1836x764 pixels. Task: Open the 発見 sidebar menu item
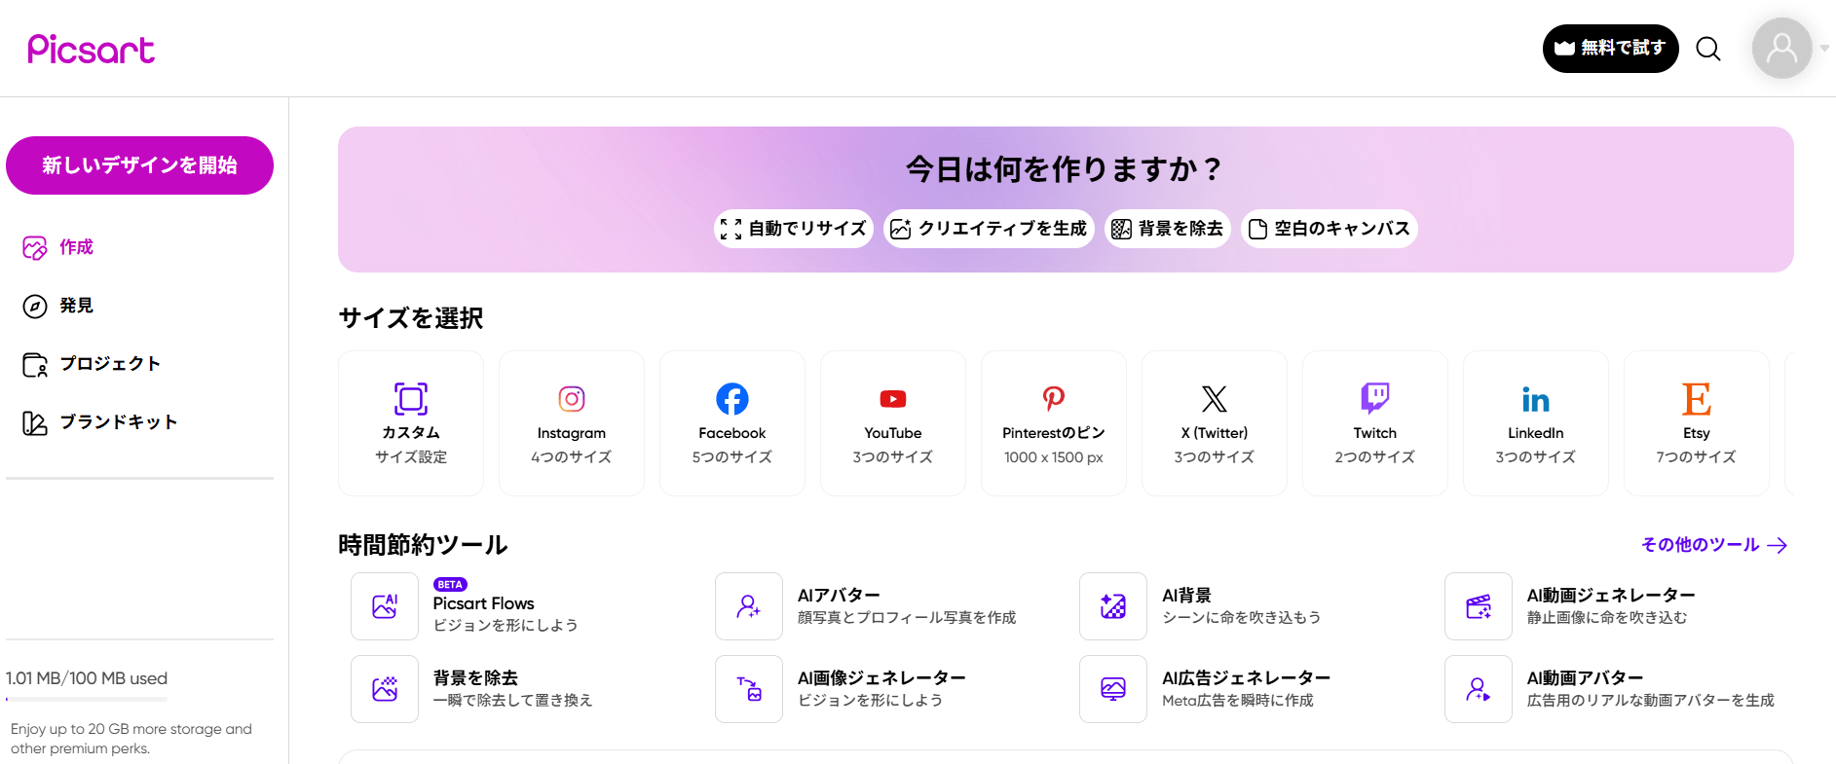(x=76, y=306)
